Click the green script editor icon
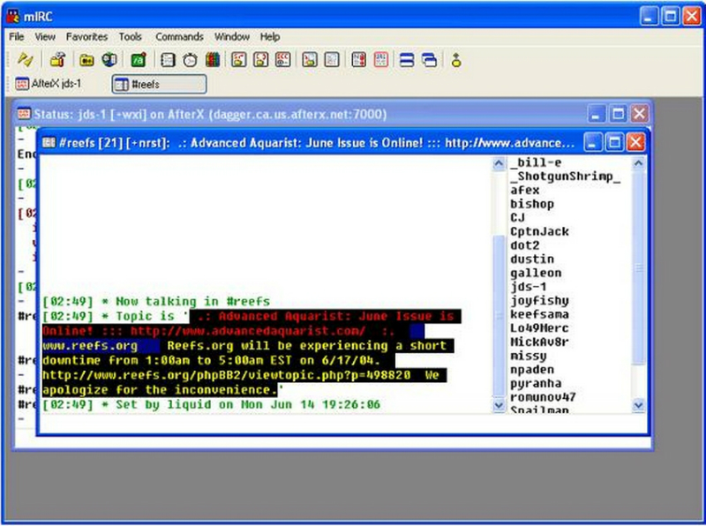Screen dimensions: 706x526 click(138, 60)
